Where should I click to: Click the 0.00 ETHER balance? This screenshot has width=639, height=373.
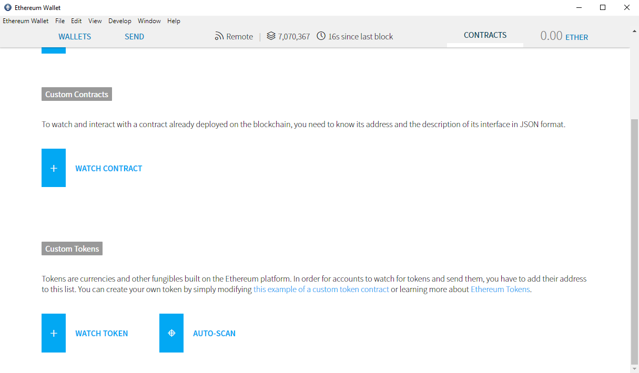click(x=564, y=36)
